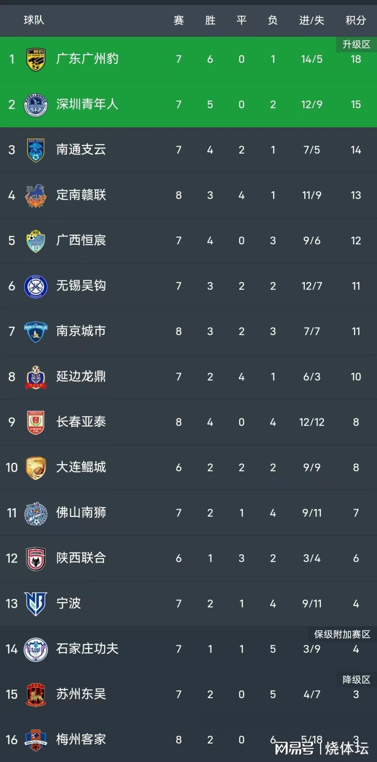This screenshot has height=762, width=377.
Task: Select the 进/失 column header
Action: pyautogui.click(x=312, y=20)
